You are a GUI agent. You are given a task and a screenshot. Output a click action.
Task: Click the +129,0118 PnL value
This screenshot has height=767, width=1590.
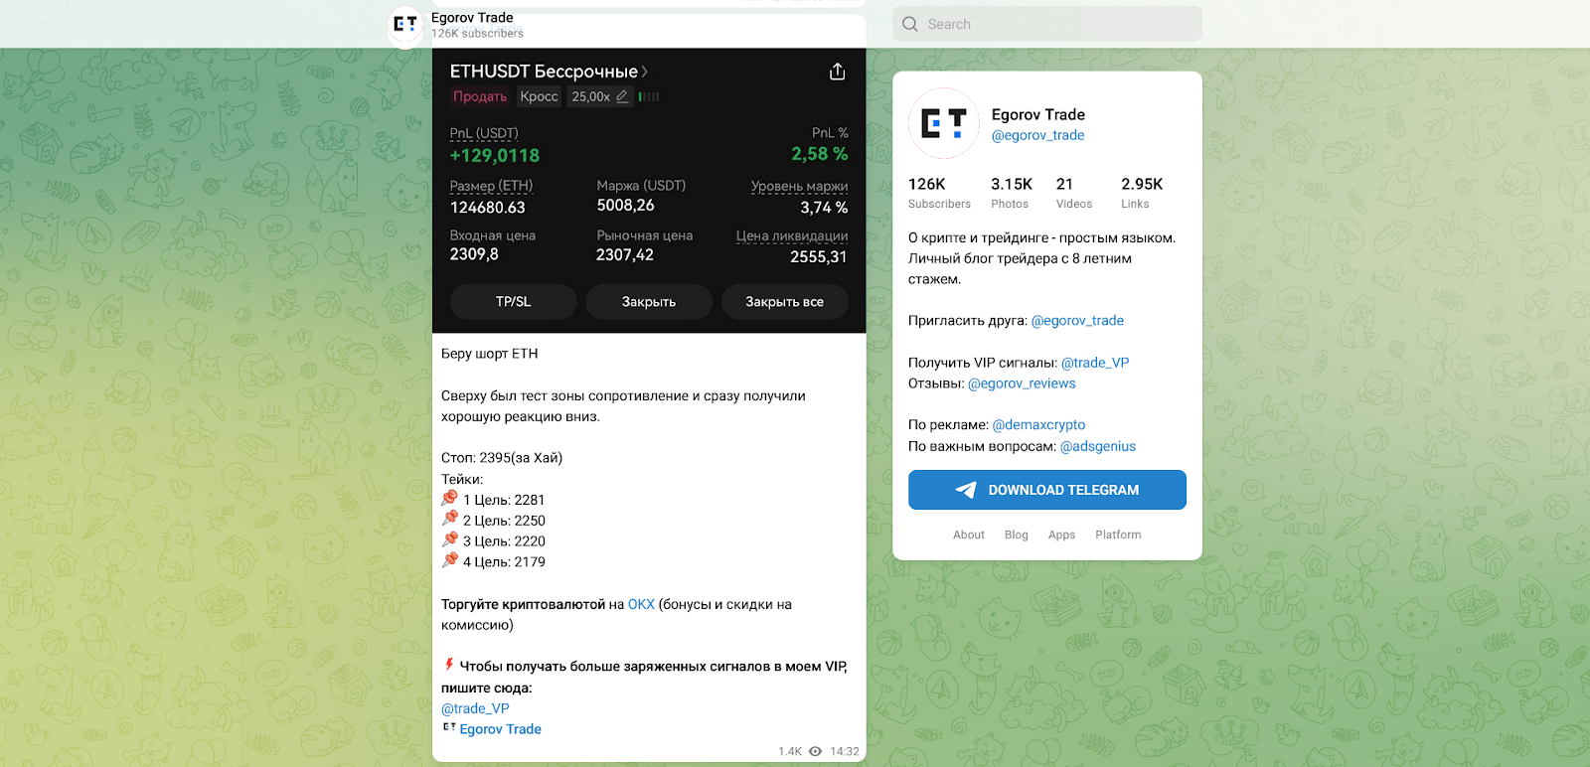(x=495, y=155)
